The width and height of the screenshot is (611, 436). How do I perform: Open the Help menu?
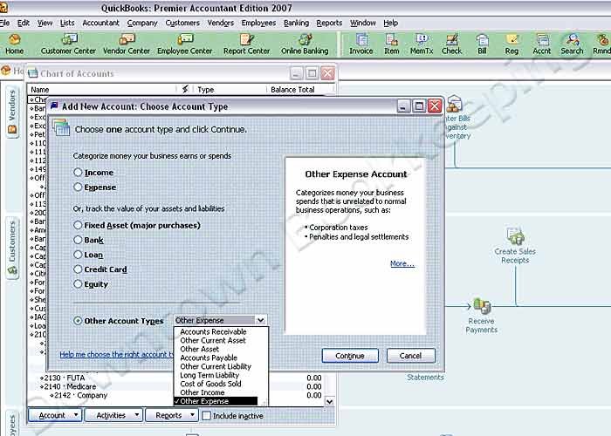[390, 23]
